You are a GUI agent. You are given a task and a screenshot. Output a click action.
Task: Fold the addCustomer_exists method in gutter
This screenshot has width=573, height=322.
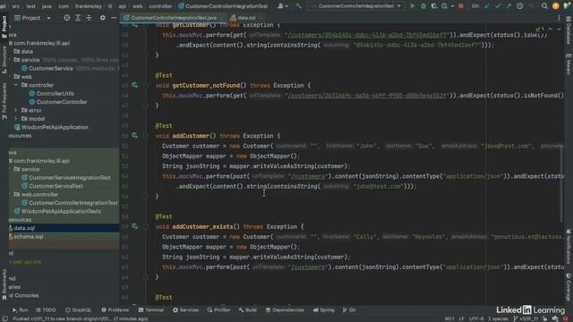pos(145,226)
